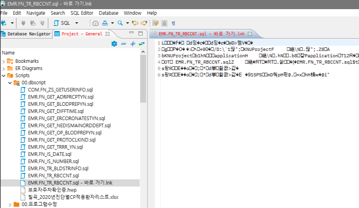Screen dimensions: 359x208
Task: Click the project tree vertical scrollbar thumb
Action: pyautogui.click(x=143, y=79)
